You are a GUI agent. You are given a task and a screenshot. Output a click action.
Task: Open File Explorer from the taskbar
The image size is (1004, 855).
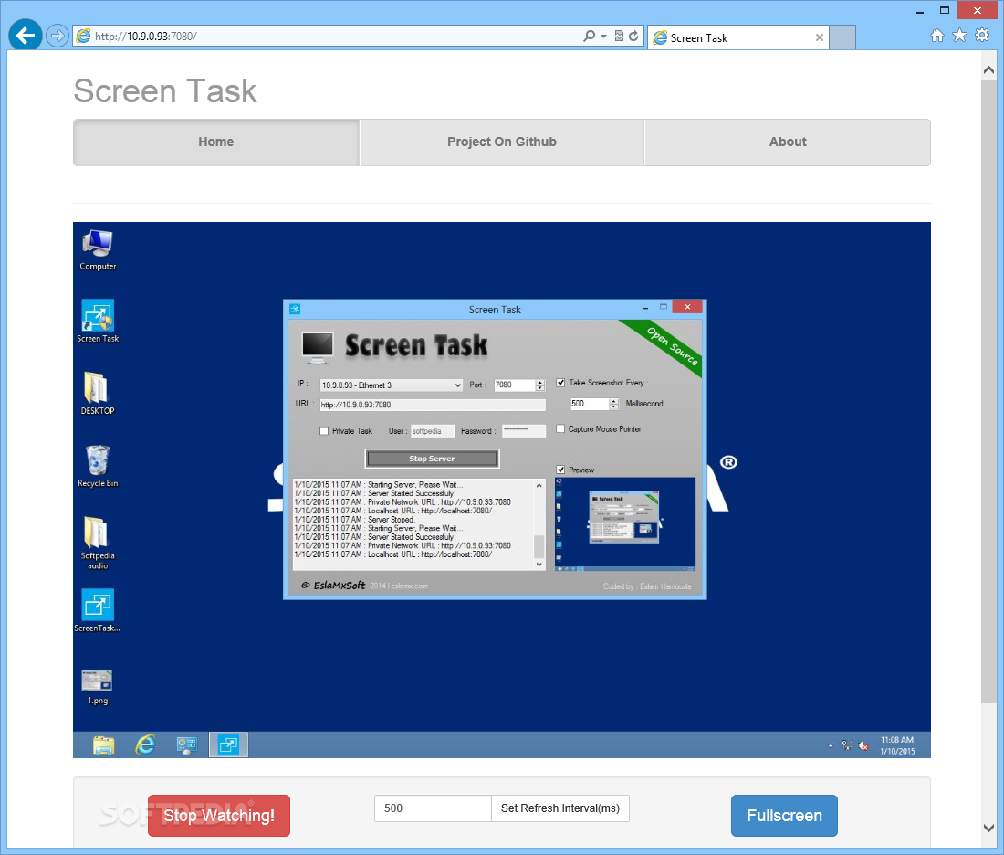click(x=104, y=744)
